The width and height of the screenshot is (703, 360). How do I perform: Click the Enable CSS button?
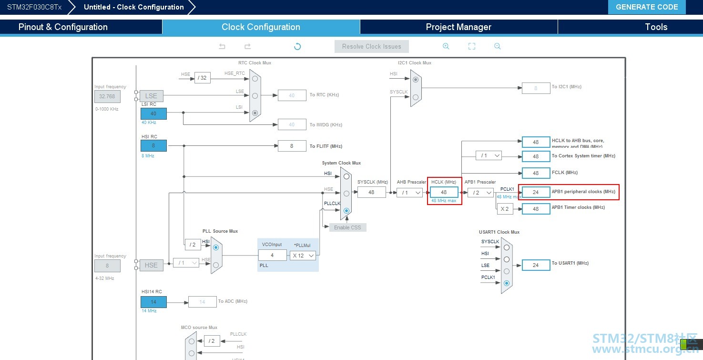click(x=347, y=227)
